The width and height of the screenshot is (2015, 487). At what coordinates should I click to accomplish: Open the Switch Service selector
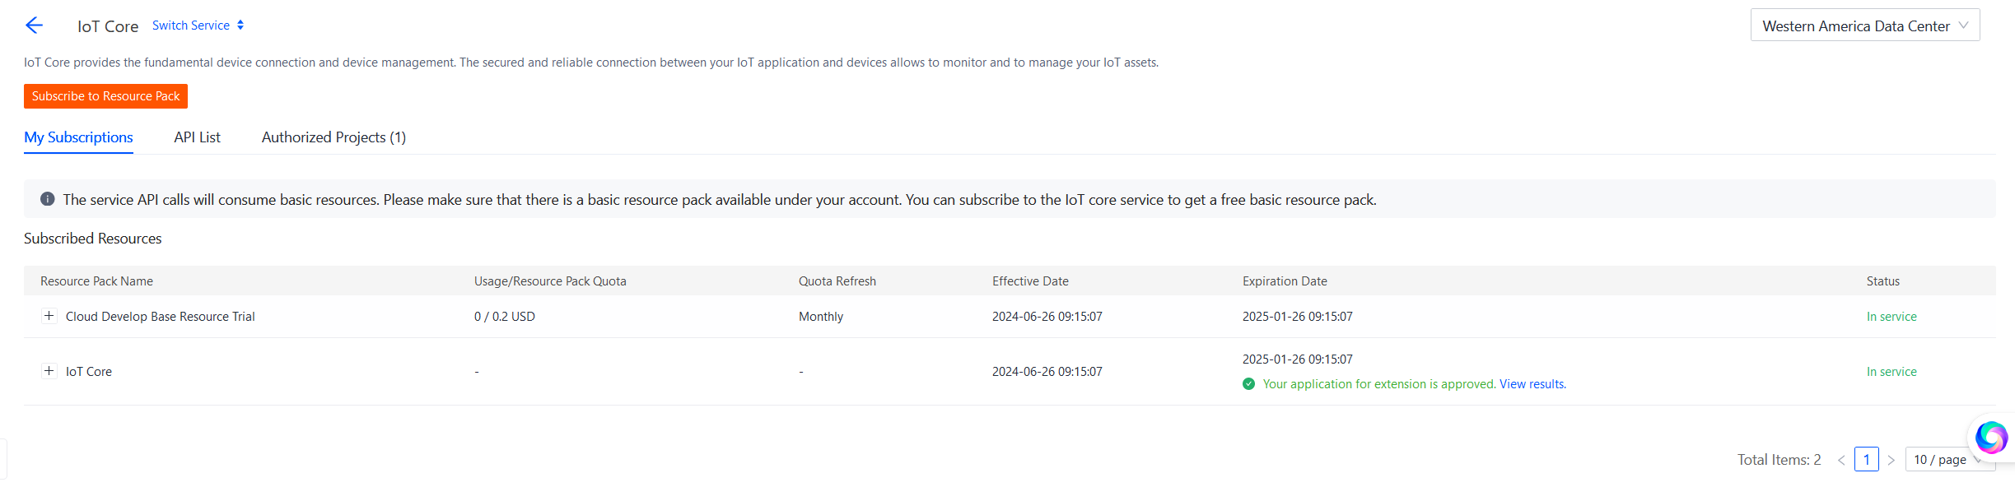[198, 26]
